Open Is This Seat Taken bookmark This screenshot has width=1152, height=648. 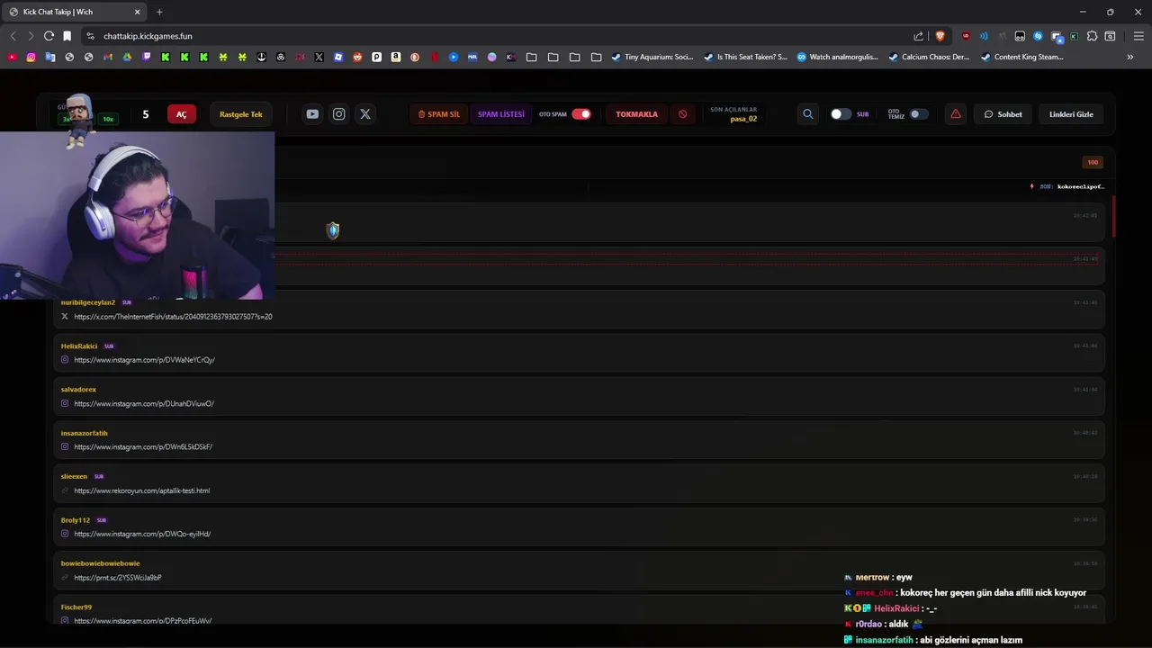pos(745,57)
